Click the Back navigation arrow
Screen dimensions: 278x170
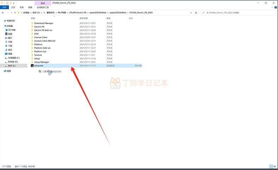click(x=3, y=13)
